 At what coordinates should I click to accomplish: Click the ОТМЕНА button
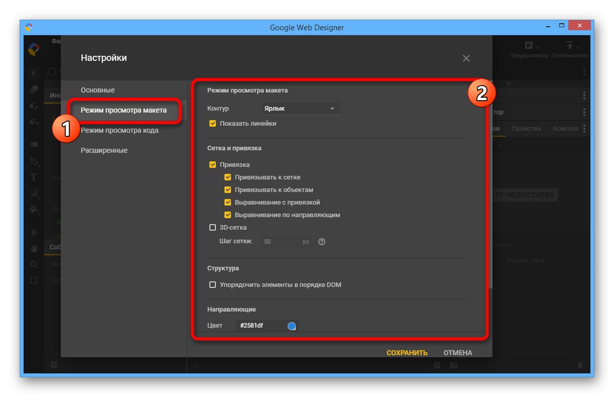pyautogui.click(x=458, y=353)
